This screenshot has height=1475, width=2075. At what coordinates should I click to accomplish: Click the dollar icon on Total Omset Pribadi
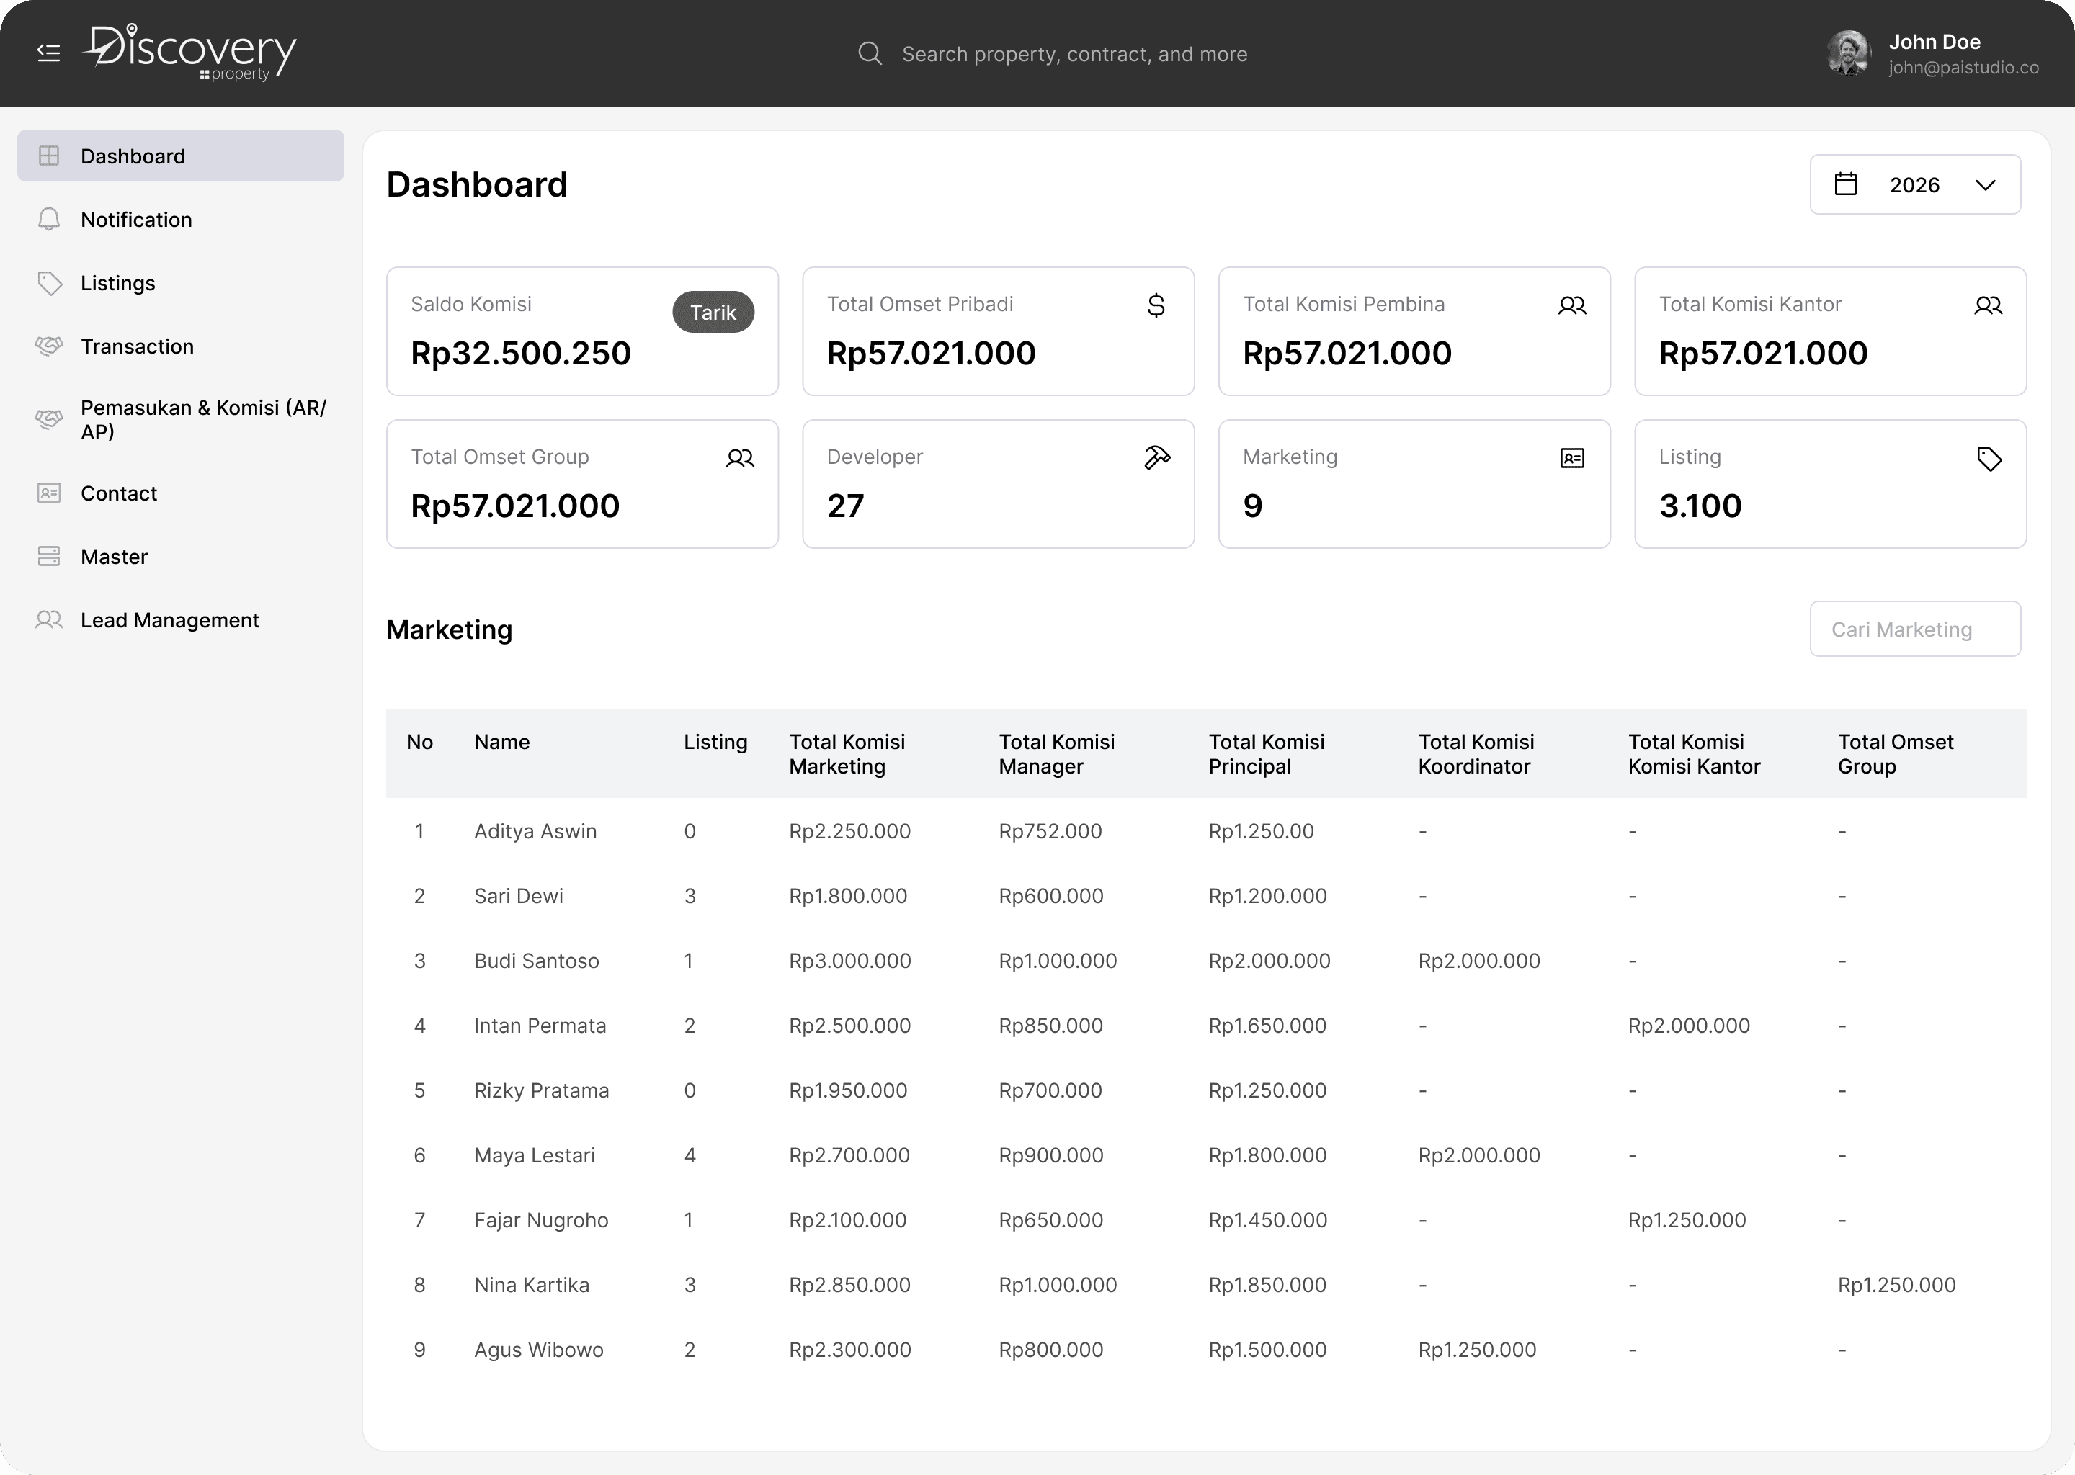1156,305
